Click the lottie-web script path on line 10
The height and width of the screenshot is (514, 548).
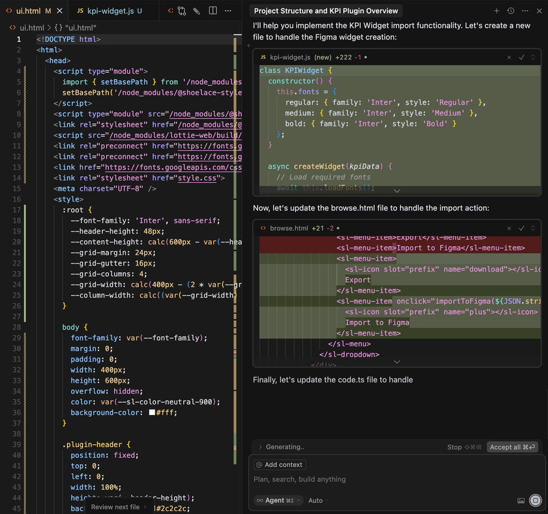(176, 135)
